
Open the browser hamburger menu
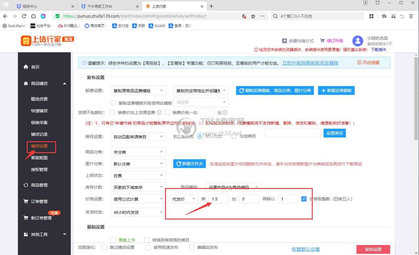411,16
